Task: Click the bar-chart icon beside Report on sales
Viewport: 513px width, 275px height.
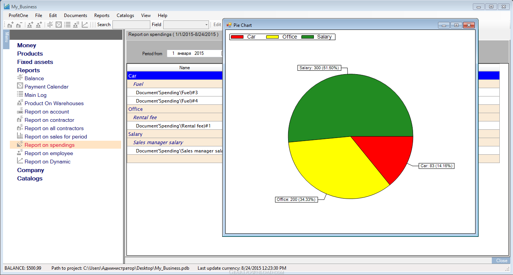Action: (20, 136)
